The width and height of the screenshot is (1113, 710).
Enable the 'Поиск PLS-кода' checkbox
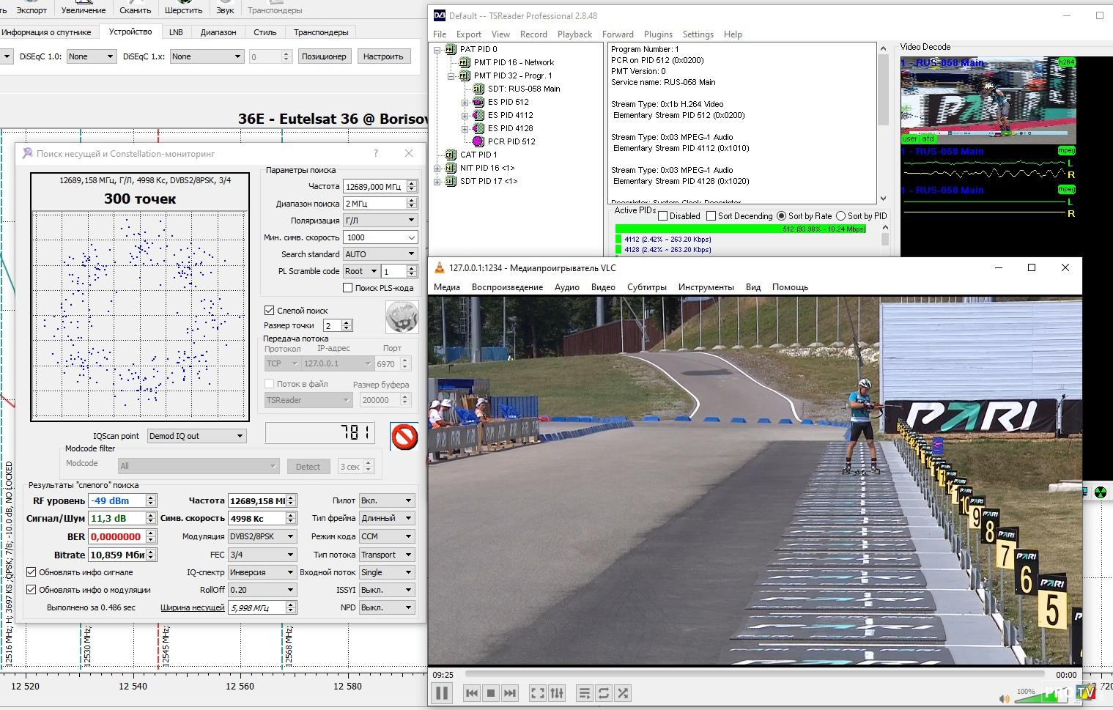[x=348, y=288]
